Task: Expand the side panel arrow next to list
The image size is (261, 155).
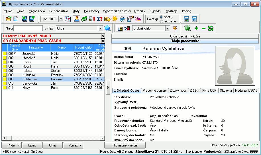Action: (x=108, y=87)
